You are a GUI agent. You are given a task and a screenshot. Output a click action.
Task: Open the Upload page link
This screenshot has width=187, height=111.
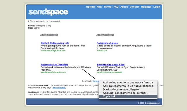point(90,7)
